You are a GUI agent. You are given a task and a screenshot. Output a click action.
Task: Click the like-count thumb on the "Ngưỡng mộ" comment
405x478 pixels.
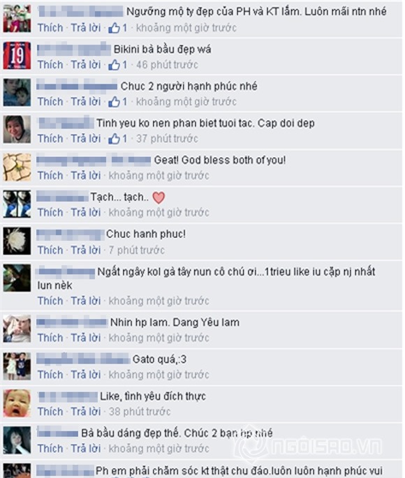114,28
